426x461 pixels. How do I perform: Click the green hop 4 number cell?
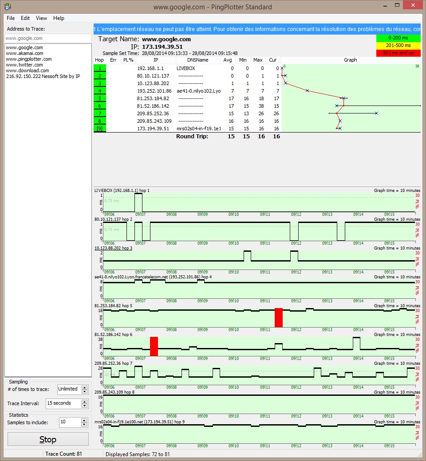[100, 91]
